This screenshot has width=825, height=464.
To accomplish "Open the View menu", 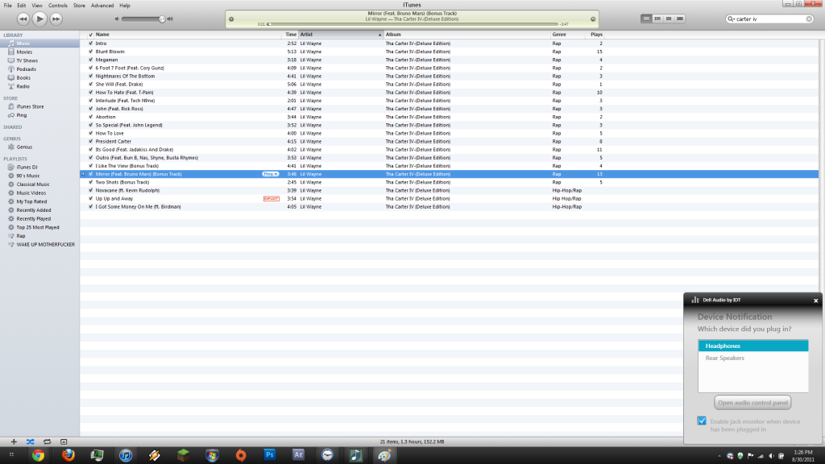I will click(37, 6).
